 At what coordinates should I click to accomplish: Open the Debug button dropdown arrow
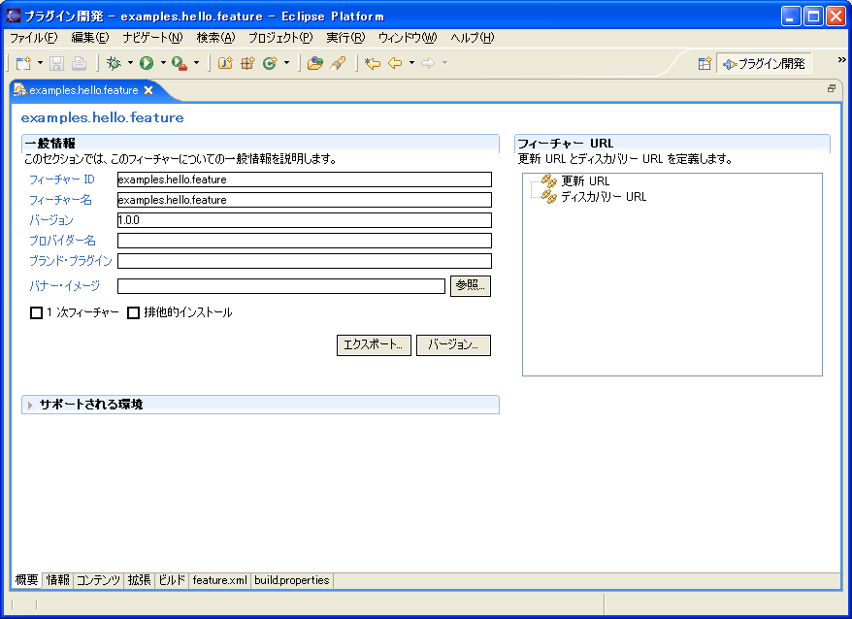coord(130,63)
